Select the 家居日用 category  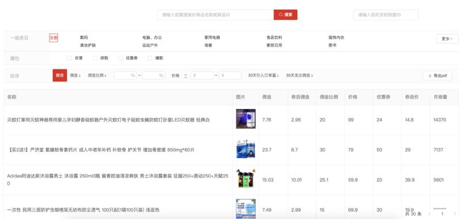[x=274, y=46]
